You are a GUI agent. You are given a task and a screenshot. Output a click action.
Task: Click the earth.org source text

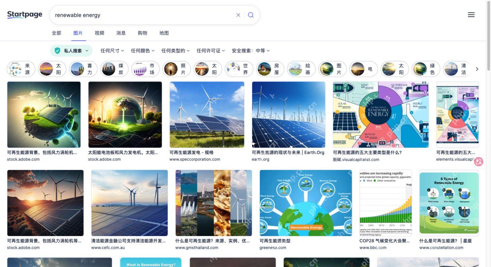pos(261,159)
